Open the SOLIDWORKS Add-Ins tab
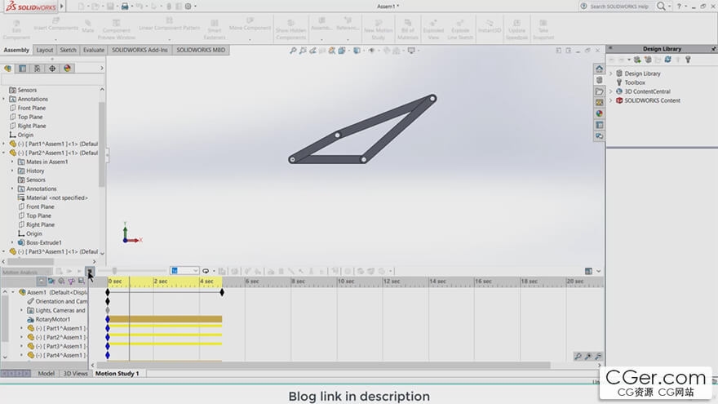This screenshot has width=718, height=404. (138, 50)
